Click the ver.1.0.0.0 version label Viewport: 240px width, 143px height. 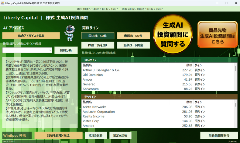tap(9, 141)
